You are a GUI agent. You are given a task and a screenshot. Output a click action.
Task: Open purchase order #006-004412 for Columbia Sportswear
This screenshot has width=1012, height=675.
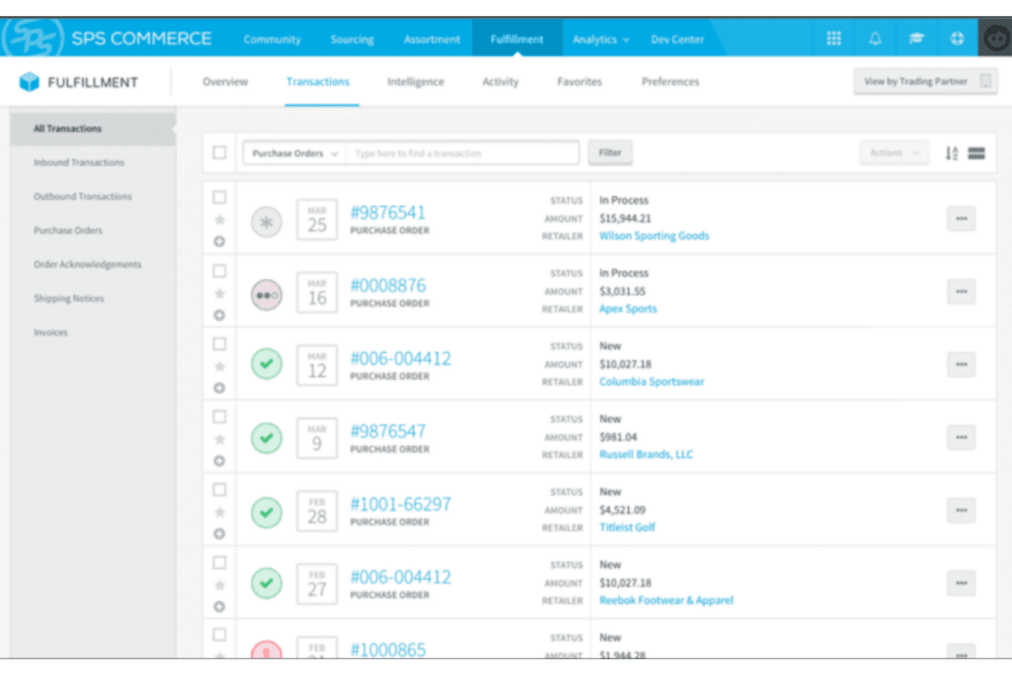point(401,358)
